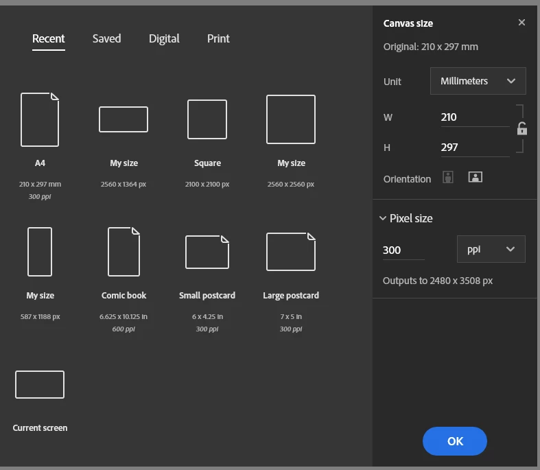Click the Small postcard label
The width and height of the screenshot is (540, 470).
(x=207, y=296)
